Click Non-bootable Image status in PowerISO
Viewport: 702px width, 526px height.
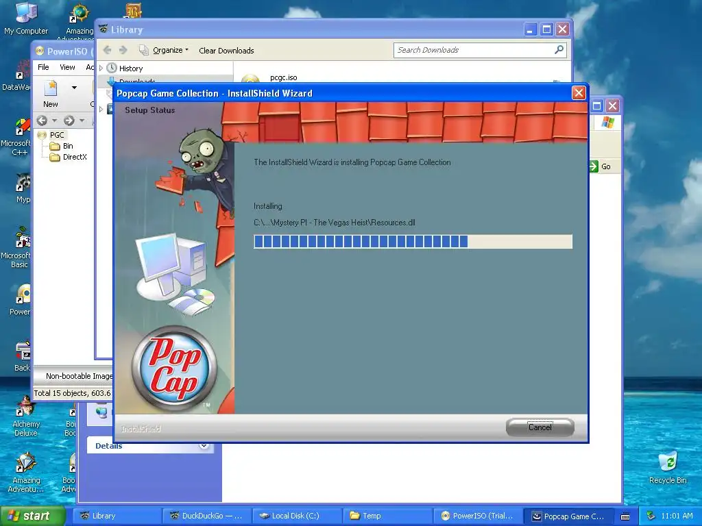[x=79, y=376]
